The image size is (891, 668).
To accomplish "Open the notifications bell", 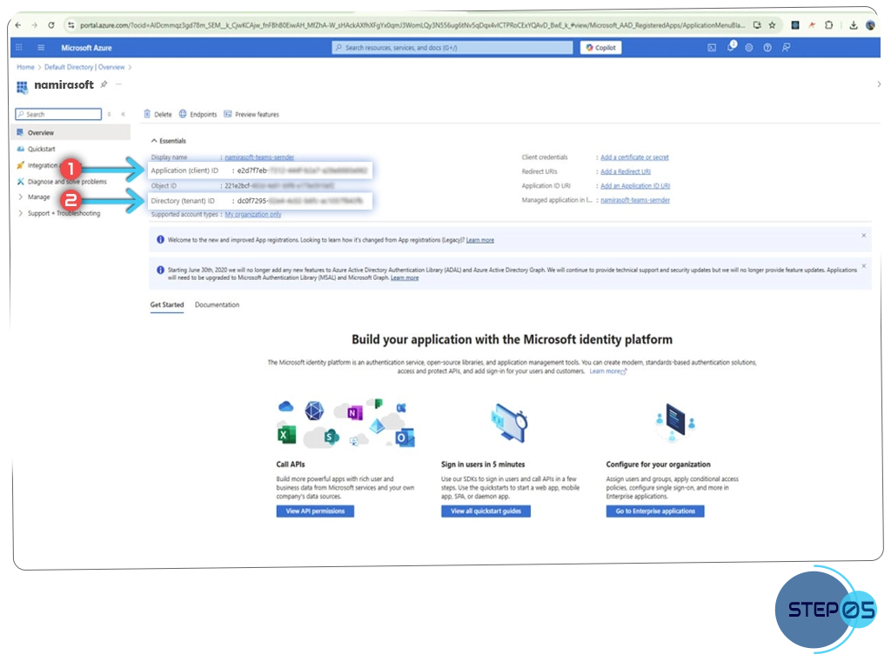I will [731, 48].
